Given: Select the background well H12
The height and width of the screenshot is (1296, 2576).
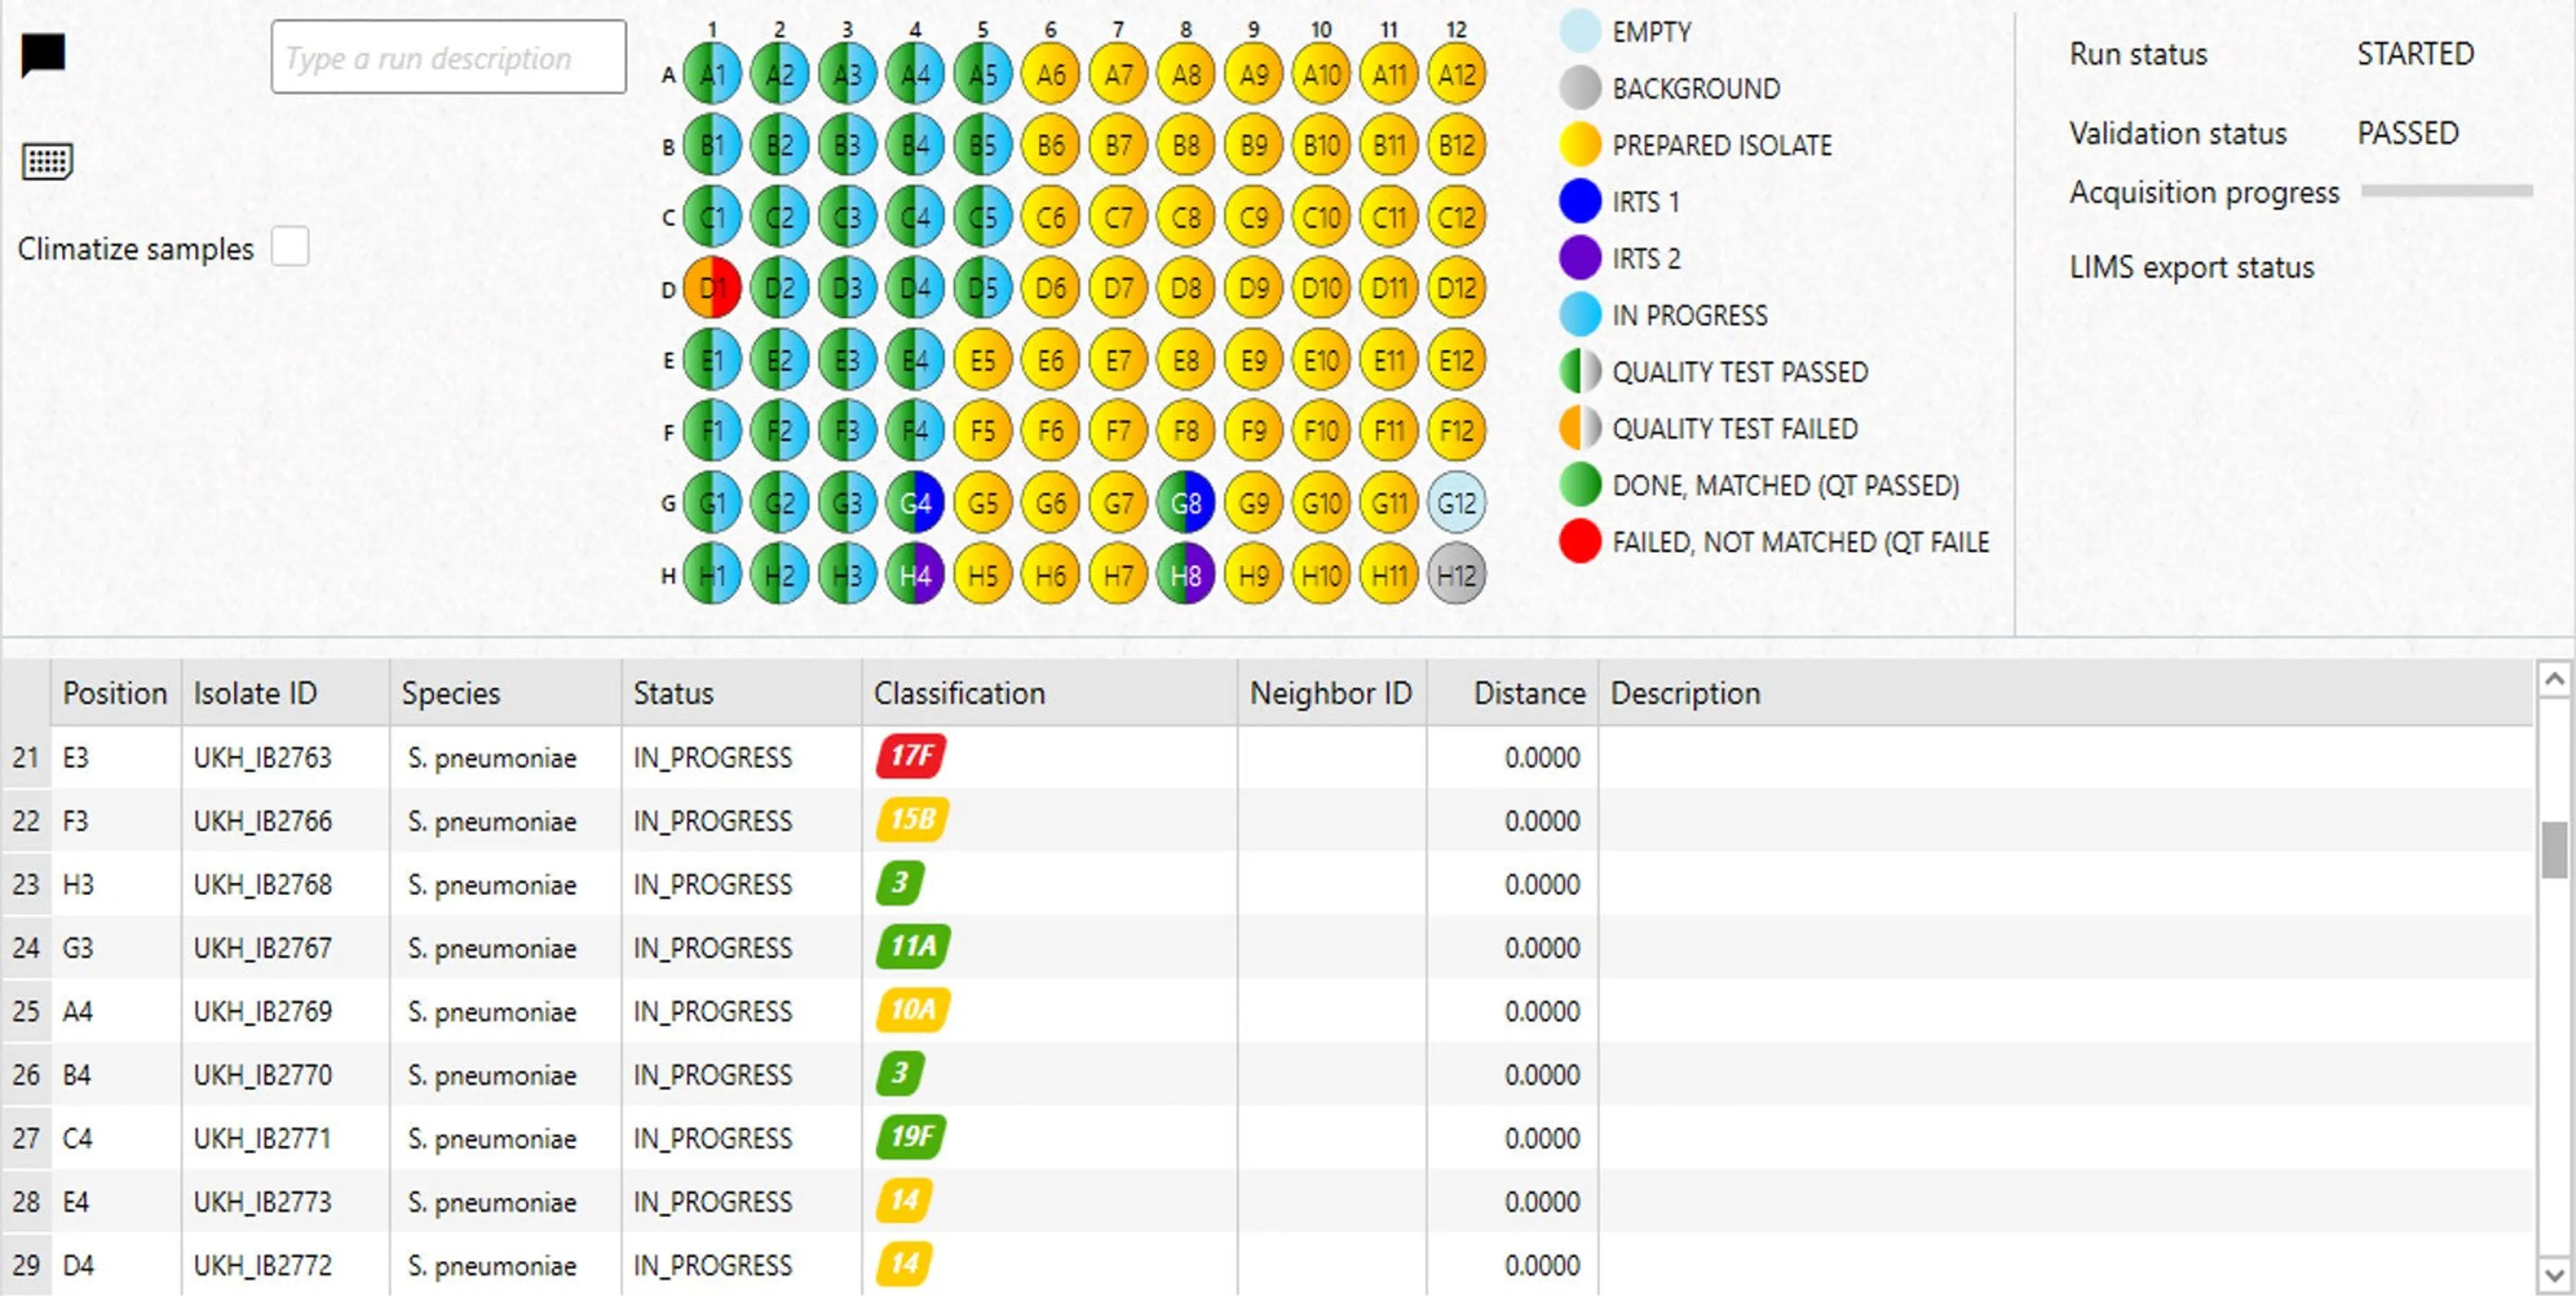Looking at the screenshot, I should click(x=1456, y=574).
